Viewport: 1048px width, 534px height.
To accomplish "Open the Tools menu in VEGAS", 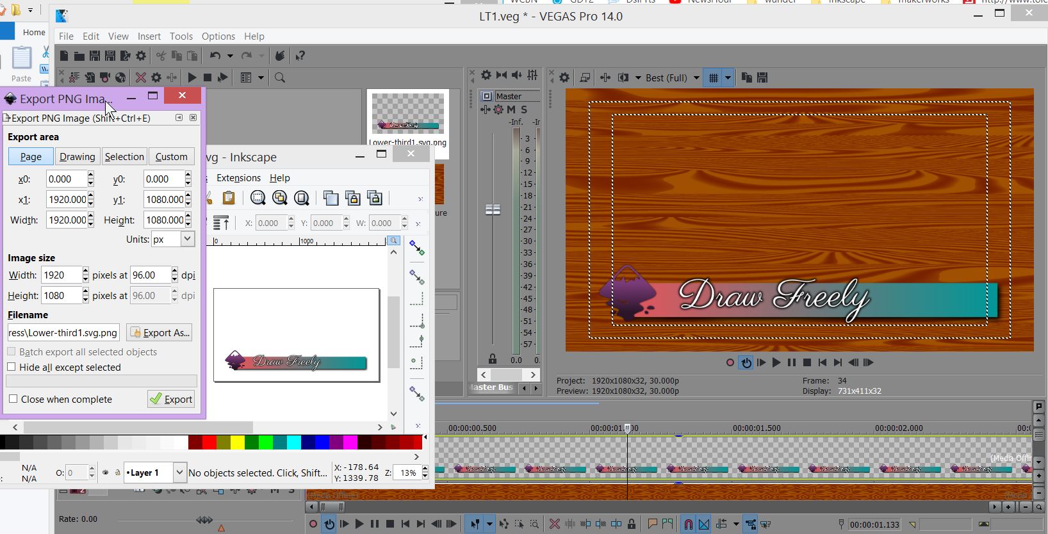I will point(181,36).
